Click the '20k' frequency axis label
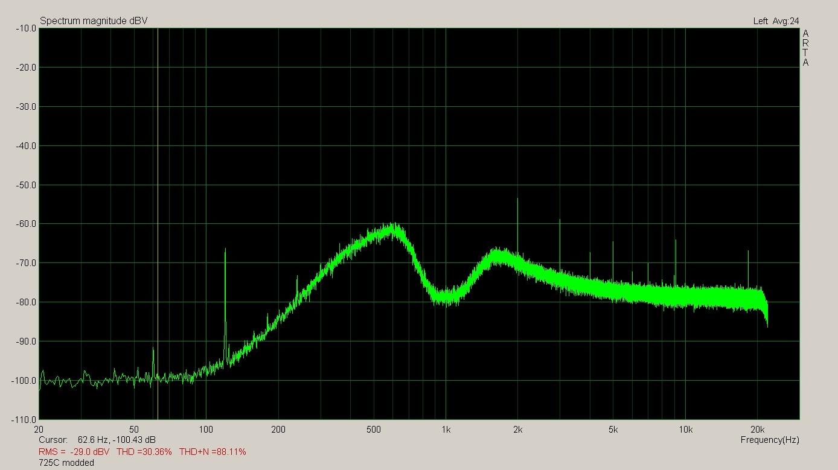838x470 pixels. pyautogui.click(x=757, y=430)
